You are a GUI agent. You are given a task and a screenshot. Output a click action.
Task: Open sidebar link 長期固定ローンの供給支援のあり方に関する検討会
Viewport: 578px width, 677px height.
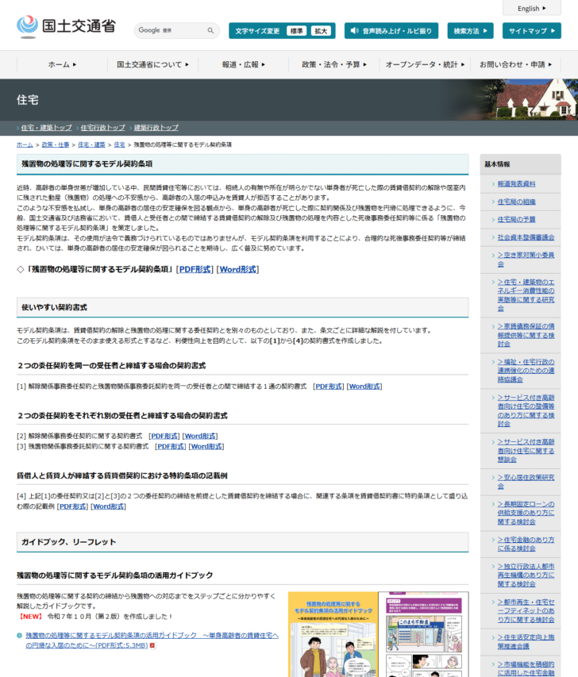(x=526, y=513)
